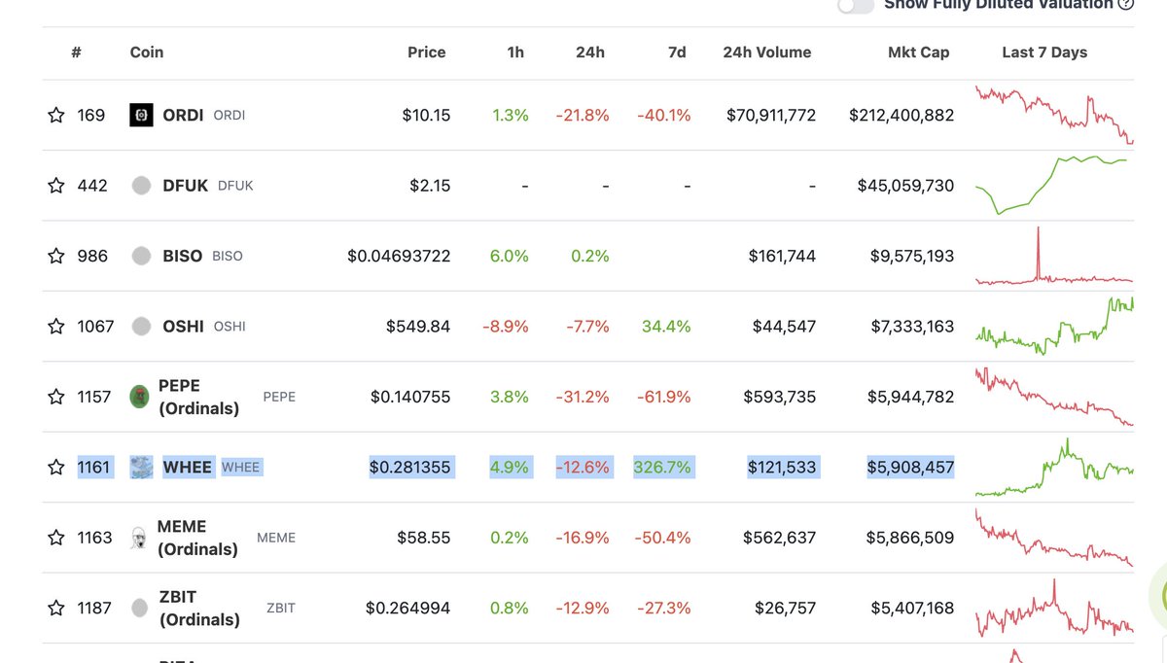Image resolution: width=1167 pixels, height=663 pixels.
Task: Click MEME price $58.55
Action: [424, 538]
